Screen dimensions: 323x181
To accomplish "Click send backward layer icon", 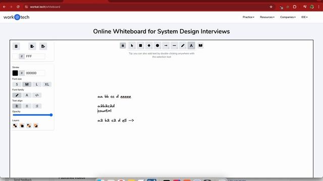I will tap(22, 126).
